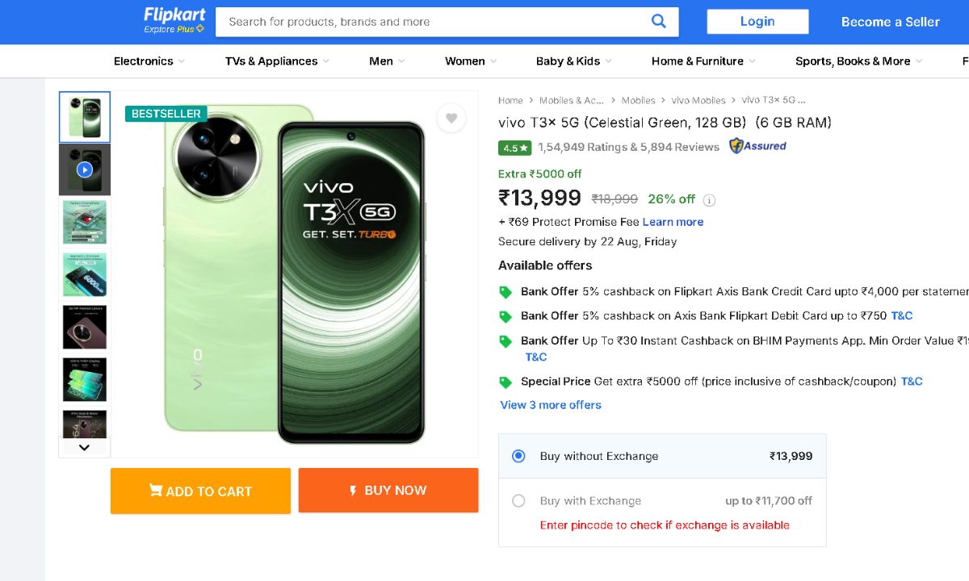Add product to wishlist with heart icon
Viewport: 969px width, 581px height.
tap(451, 118)
